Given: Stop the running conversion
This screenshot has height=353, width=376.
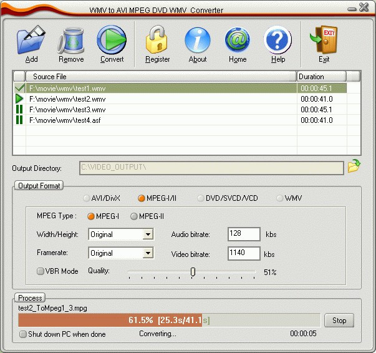Looking at the screenshot, I should [339, 321].
